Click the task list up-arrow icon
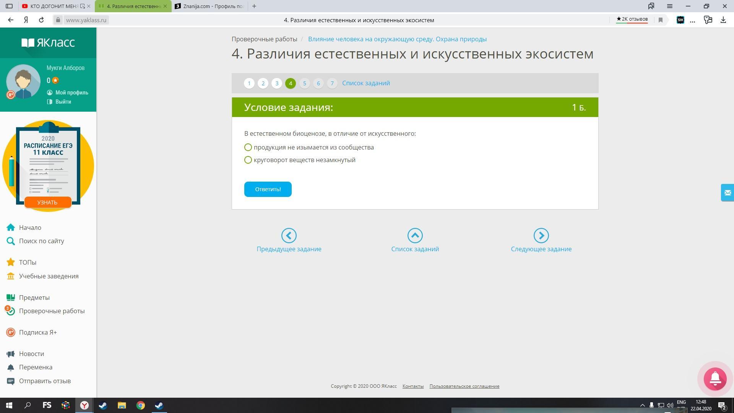Image resolution: width=734 pixels, height=413 pixels. 415,236
